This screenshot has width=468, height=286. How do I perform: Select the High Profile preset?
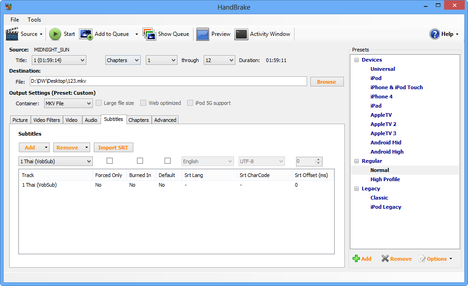(x=385, y=179)
